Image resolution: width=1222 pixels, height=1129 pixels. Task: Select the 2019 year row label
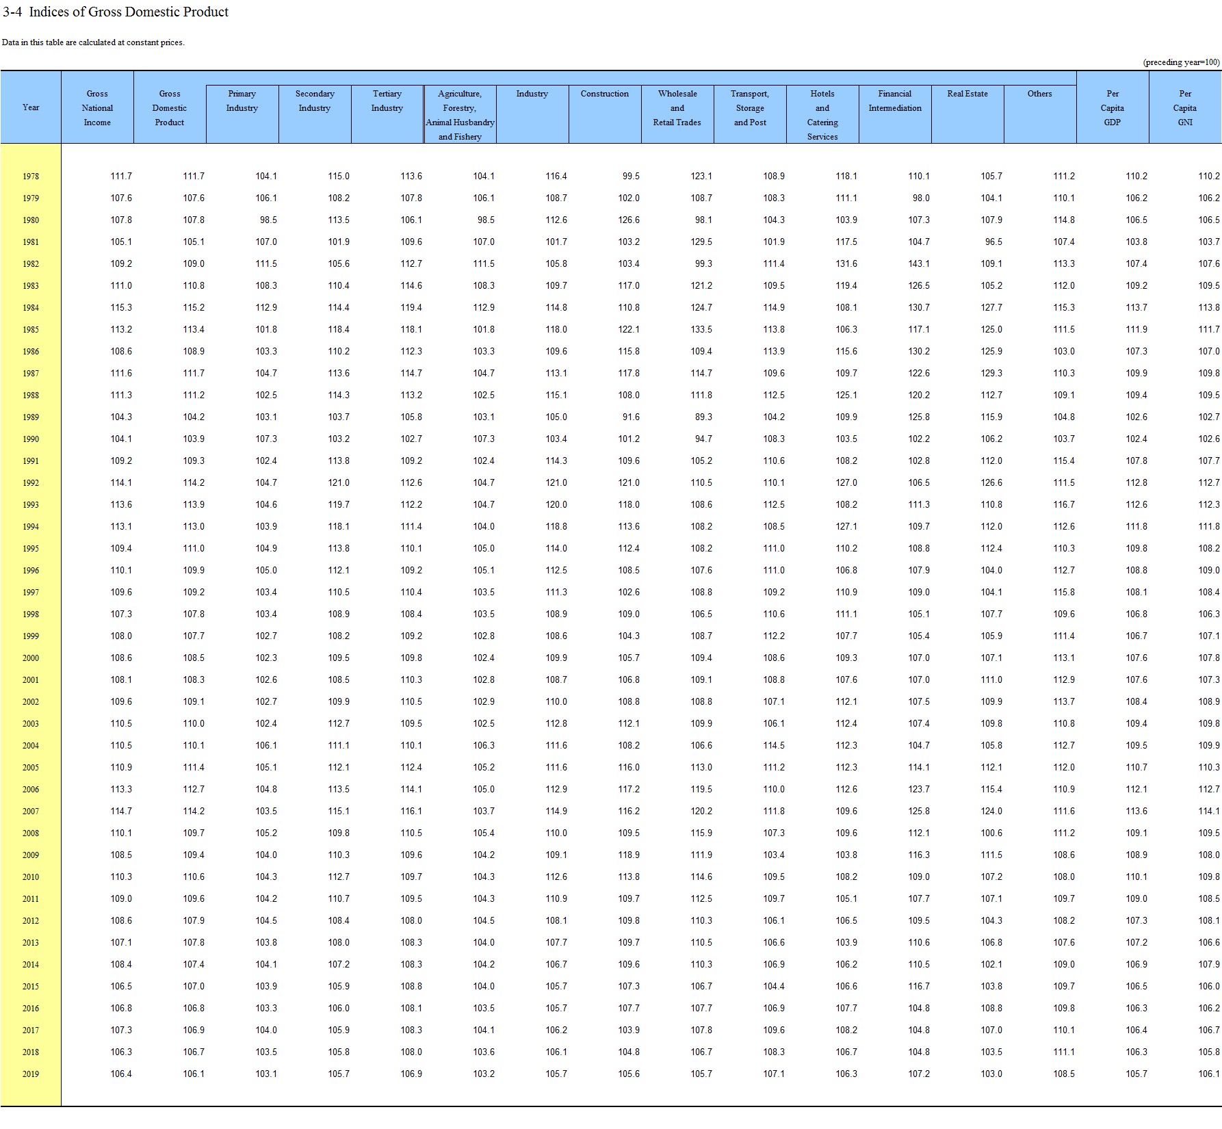[x=31, y=1074]
